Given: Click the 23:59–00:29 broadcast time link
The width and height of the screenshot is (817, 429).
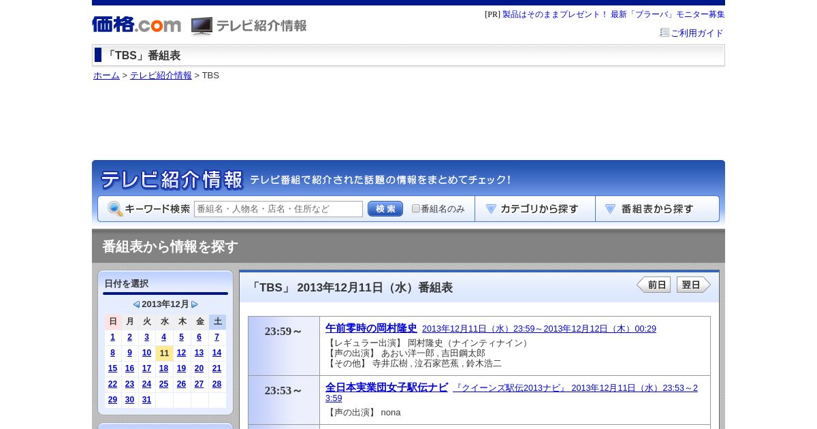Looking at the screenshot, I should click(x=539, y=329).
